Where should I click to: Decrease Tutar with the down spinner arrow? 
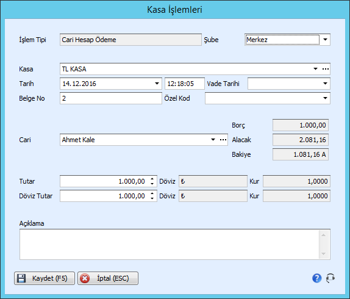[152, 184]
